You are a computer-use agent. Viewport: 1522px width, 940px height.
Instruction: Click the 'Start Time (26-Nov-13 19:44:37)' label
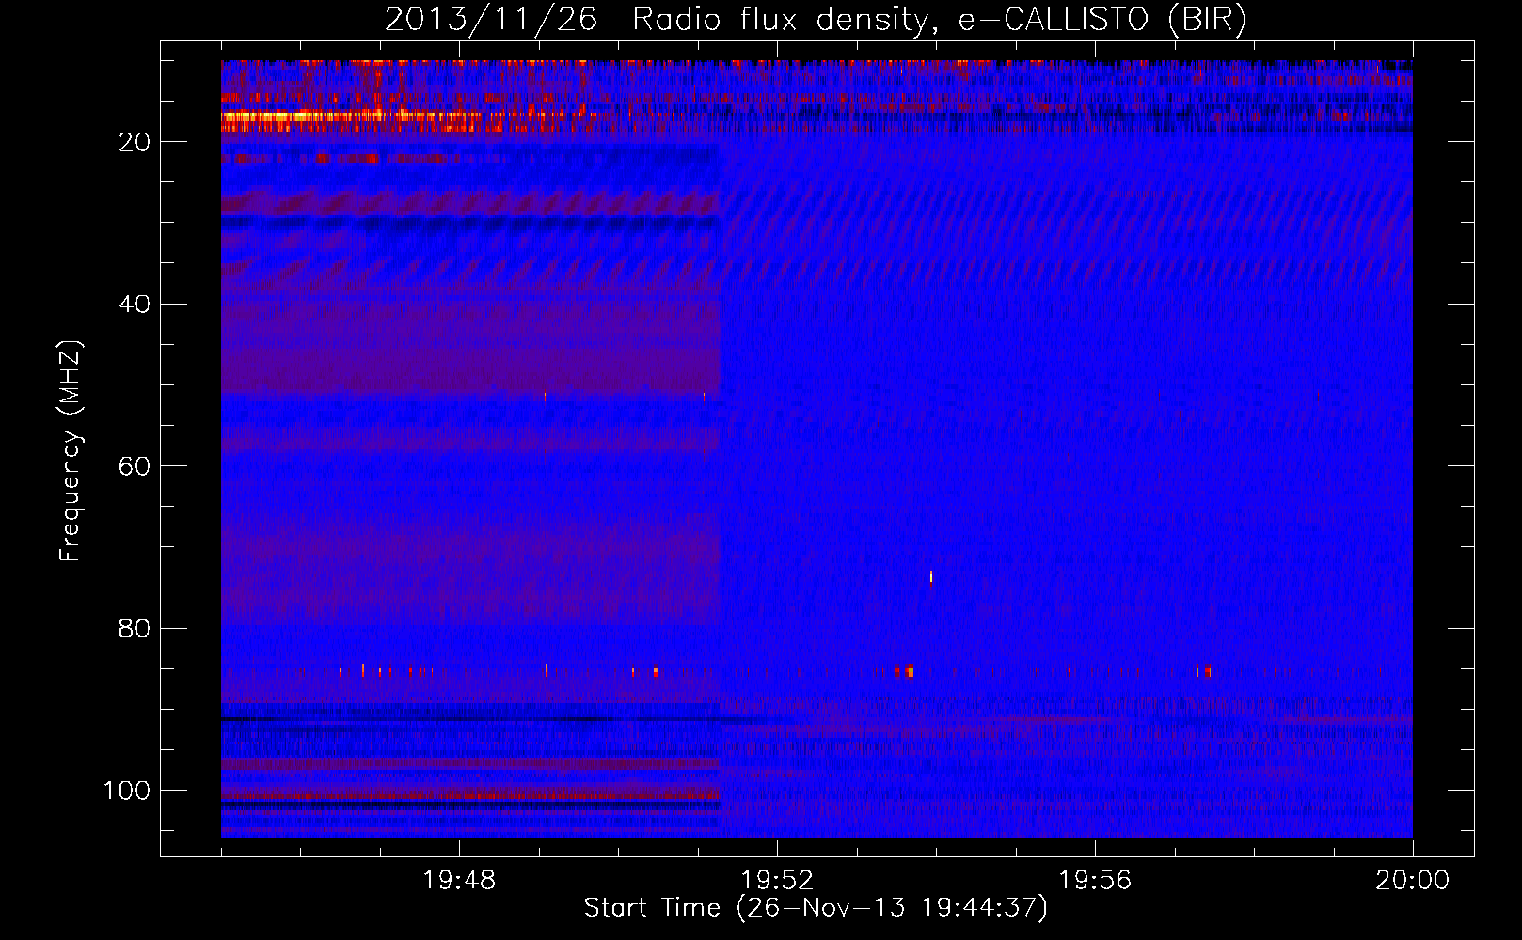point(816,908)
